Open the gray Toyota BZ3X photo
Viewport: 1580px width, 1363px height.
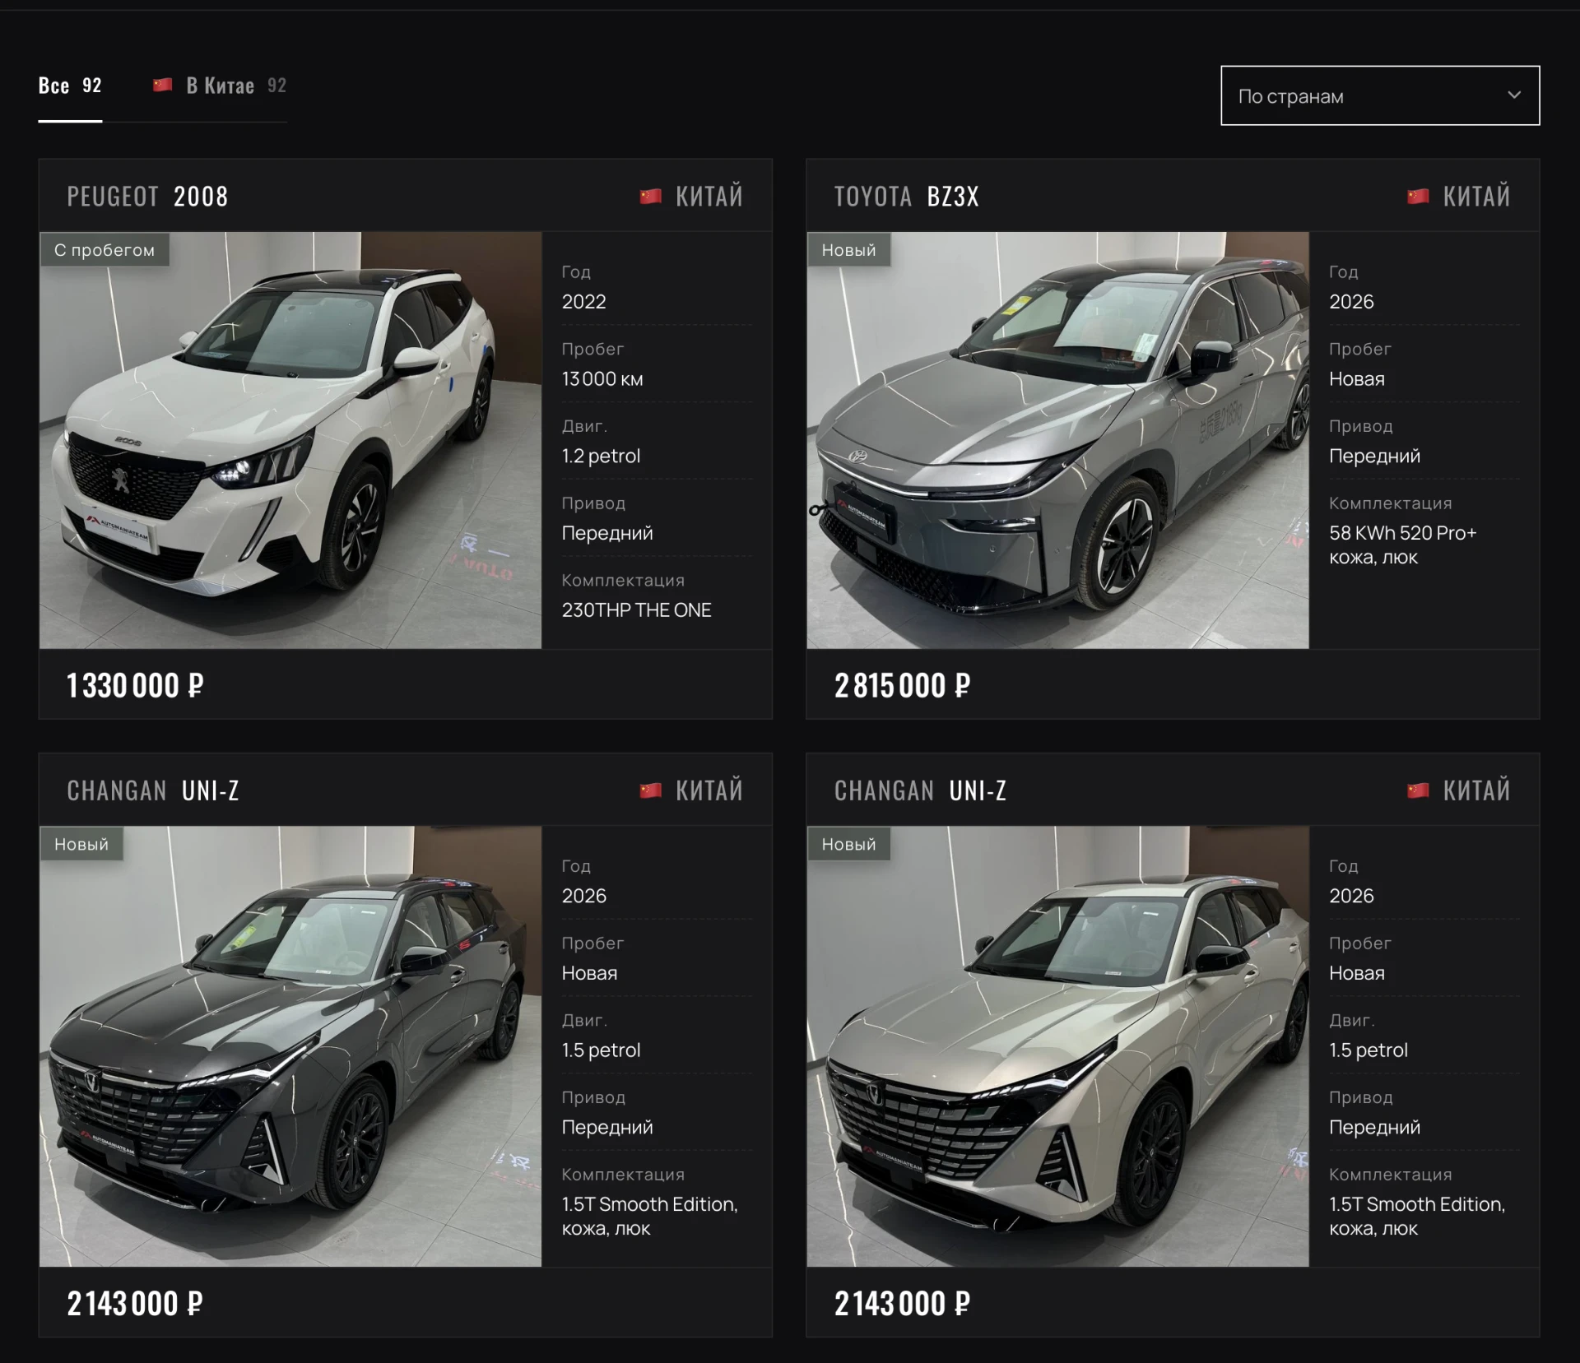coord(1057,440)
